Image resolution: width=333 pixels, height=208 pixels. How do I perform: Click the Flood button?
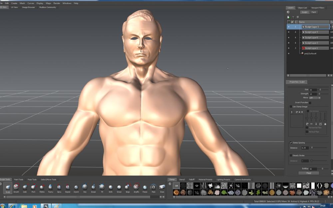tap(309, 173)
